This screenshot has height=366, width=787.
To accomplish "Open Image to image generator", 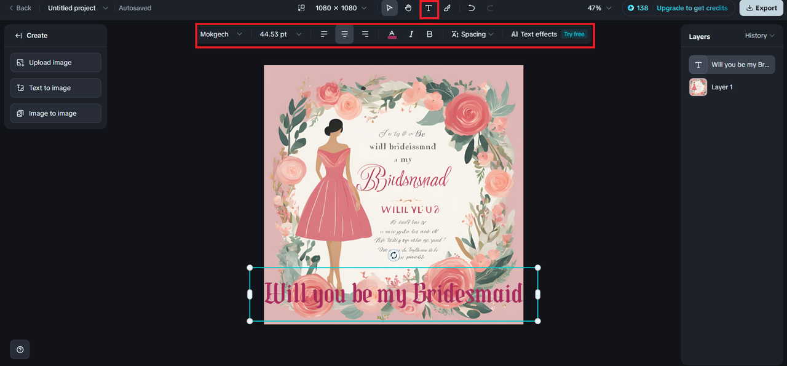I will coord(55,113).
